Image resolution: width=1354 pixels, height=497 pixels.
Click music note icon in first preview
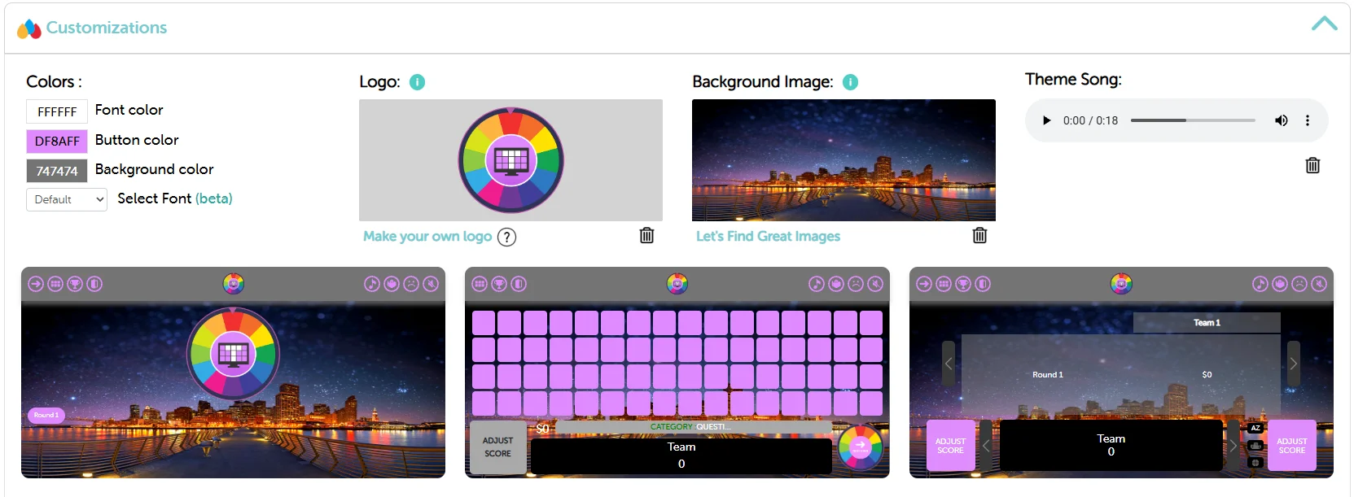(371, 284)
